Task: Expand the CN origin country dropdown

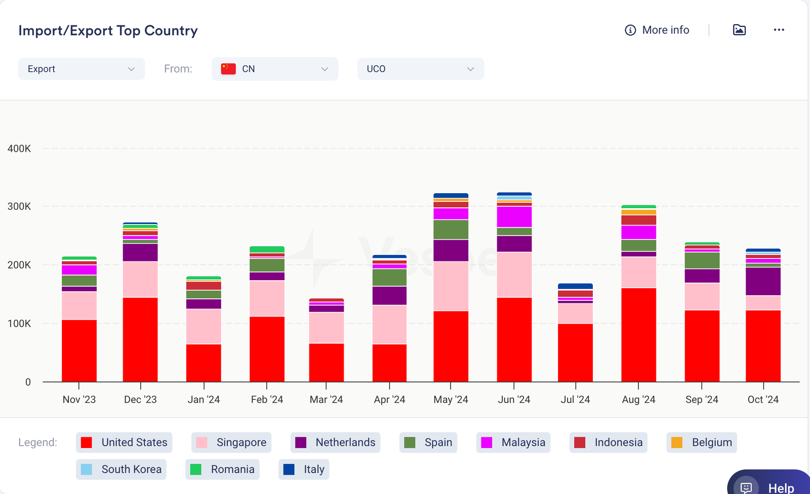Action: pos(274,69)
